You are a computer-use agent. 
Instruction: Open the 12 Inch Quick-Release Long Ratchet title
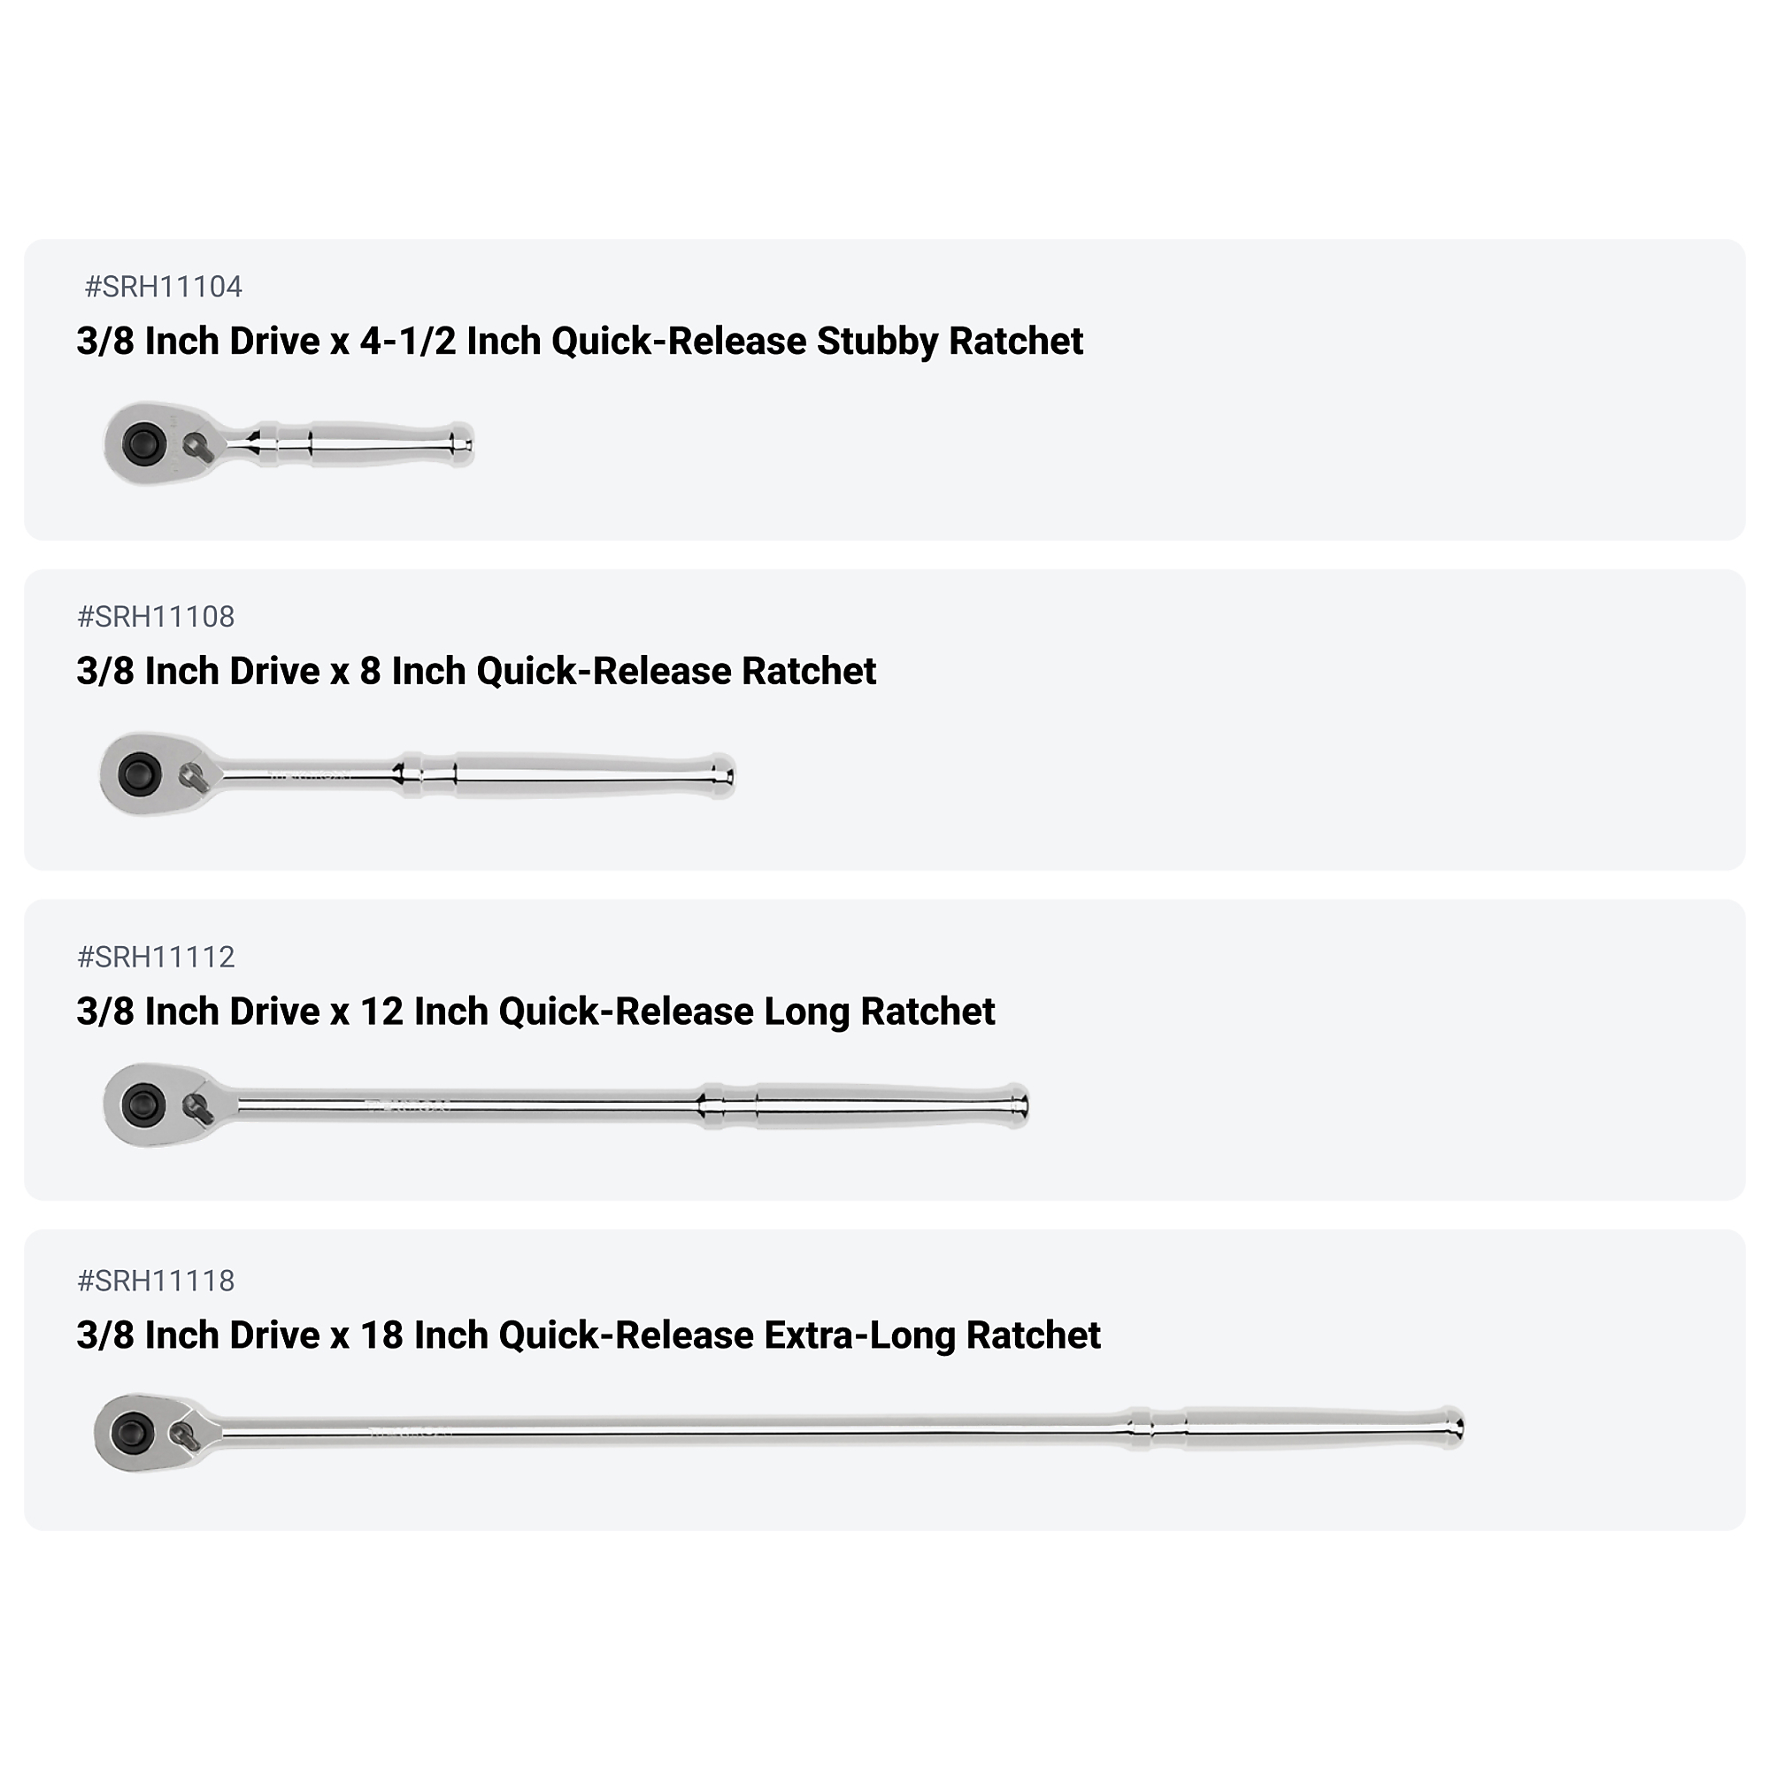535,1012
